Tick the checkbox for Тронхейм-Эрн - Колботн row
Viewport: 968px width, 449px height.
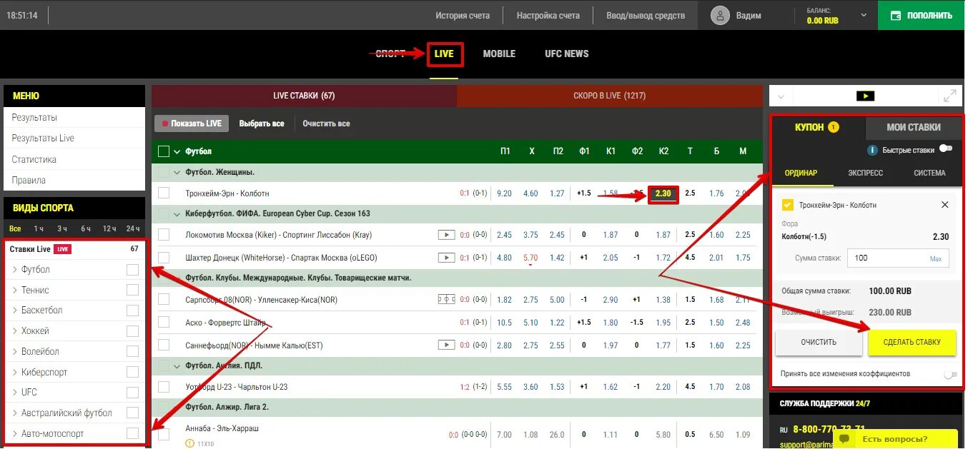pyautogui.click(x=164, y=193)
